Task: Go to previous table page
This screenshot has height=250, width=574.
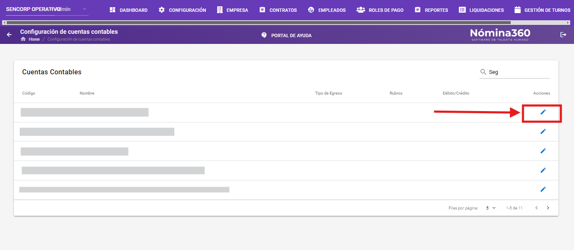Action: coord(536,208)
